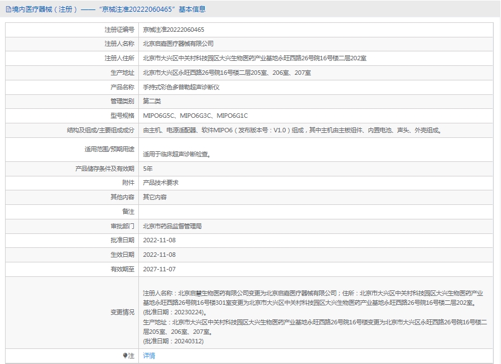Select the page title 境内医疗器械（注册）基本信息

tap(105, 9)
